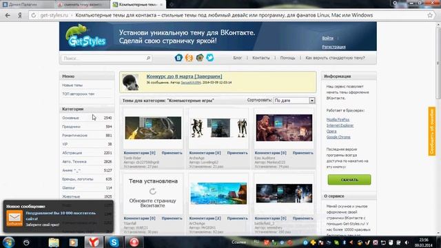Bookmark the page with star icon

coord(430,15)
